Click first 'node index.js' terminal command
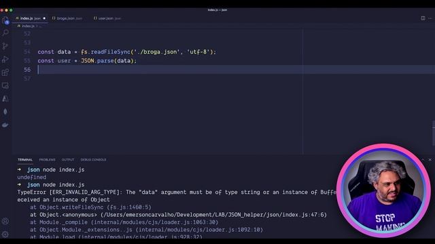Screen dimensions: 435x244 tap(63, 169)
